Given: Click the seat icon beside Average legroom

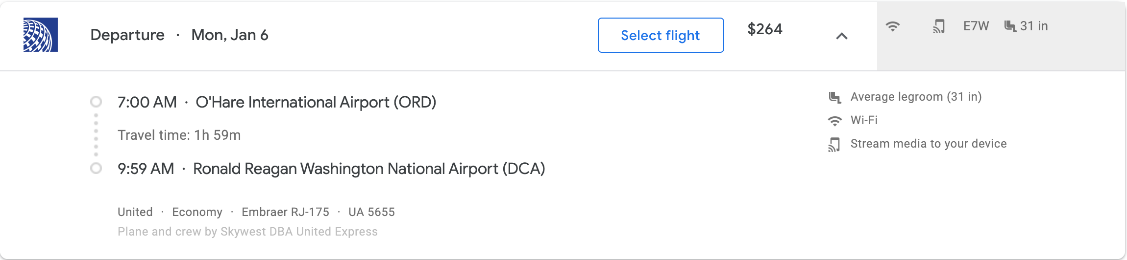Looking at the screenshot, I should [834, 97].
